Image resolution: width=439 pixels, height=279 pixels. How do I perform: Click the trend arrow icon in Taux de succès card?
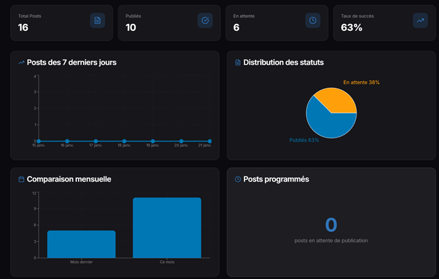[x=420, y=20]
